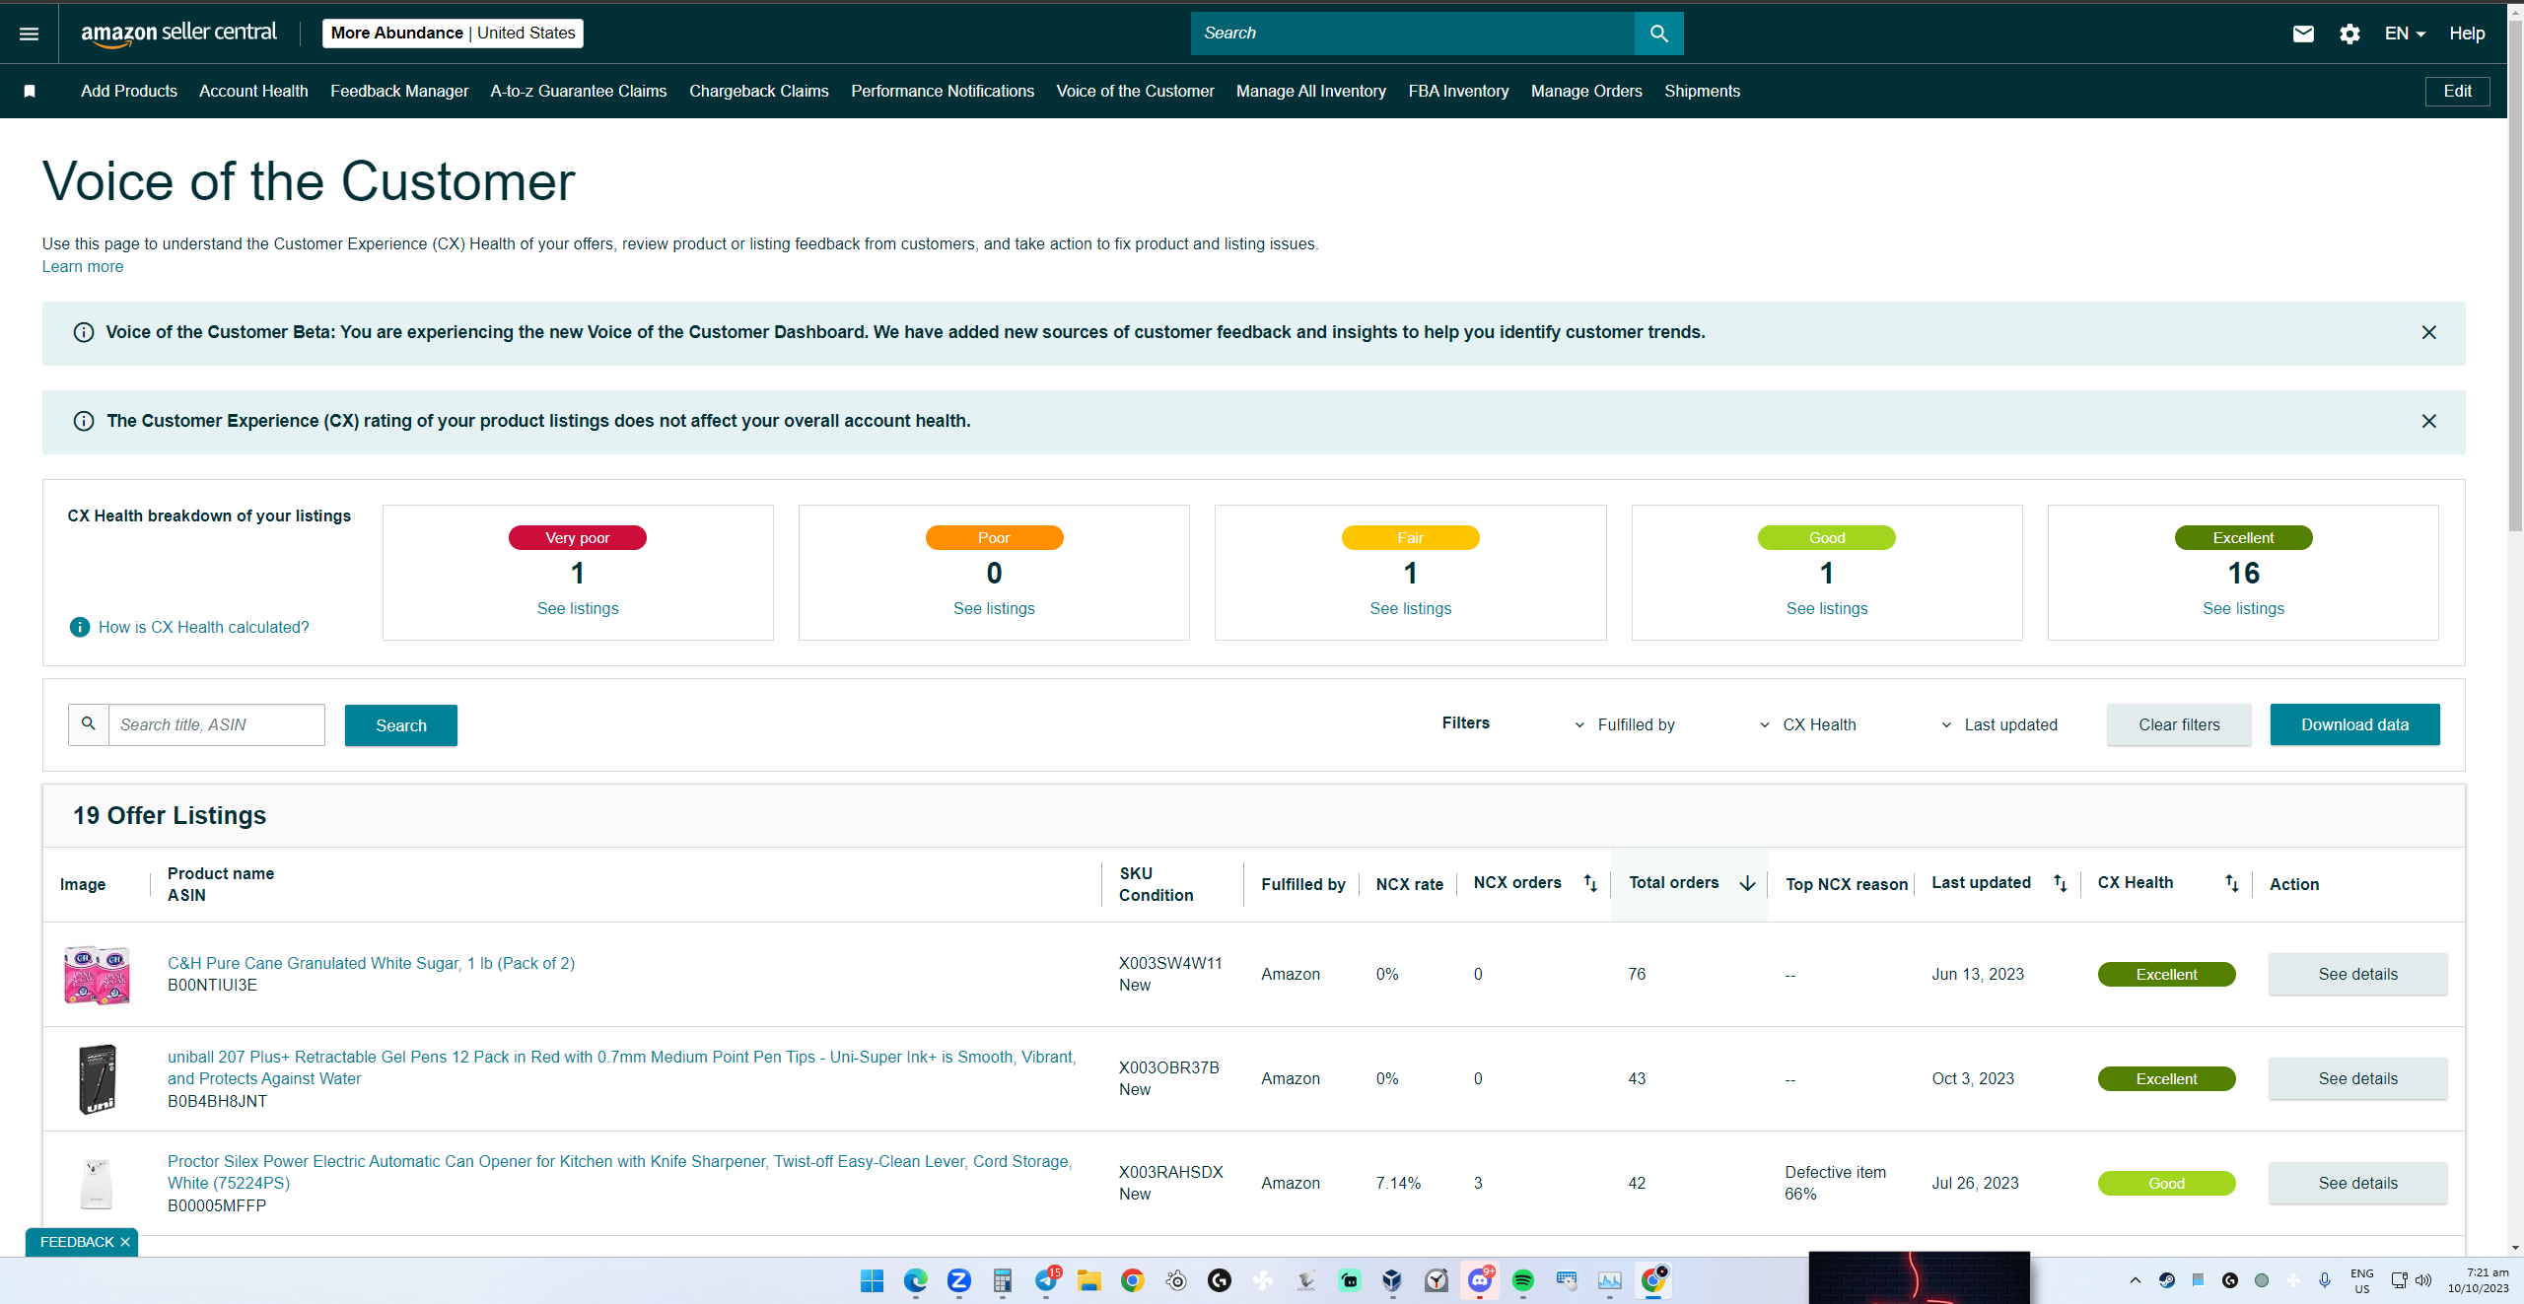The image size is (2524, 1304).
Task: Expand the Fulfilled by filter dropdown
Action: tap(1625, 725)
